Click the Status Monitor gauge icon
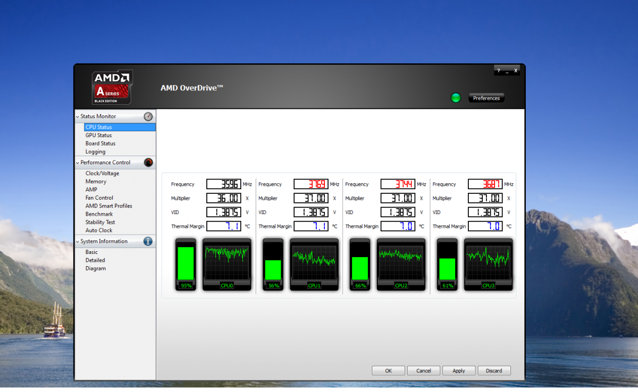 tap(148, 116)
